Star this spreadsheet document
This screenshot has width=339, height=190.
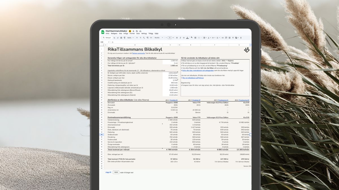pyautogui.click(x=133, y=31)
